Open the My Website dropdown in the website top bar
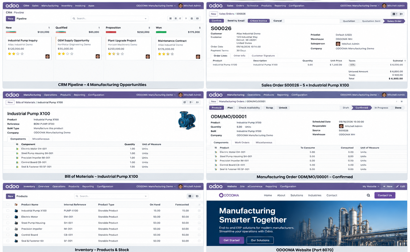Image resolution: width=410 pixels, height=252 pixels. click(371, 186)
